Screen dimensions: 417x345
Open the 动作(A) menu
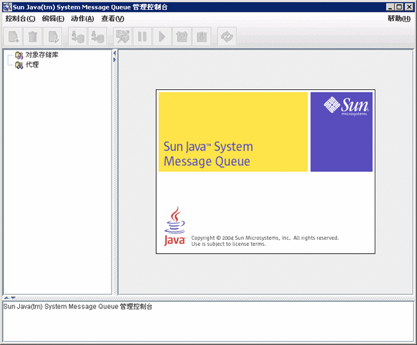[x=83, y=19]
